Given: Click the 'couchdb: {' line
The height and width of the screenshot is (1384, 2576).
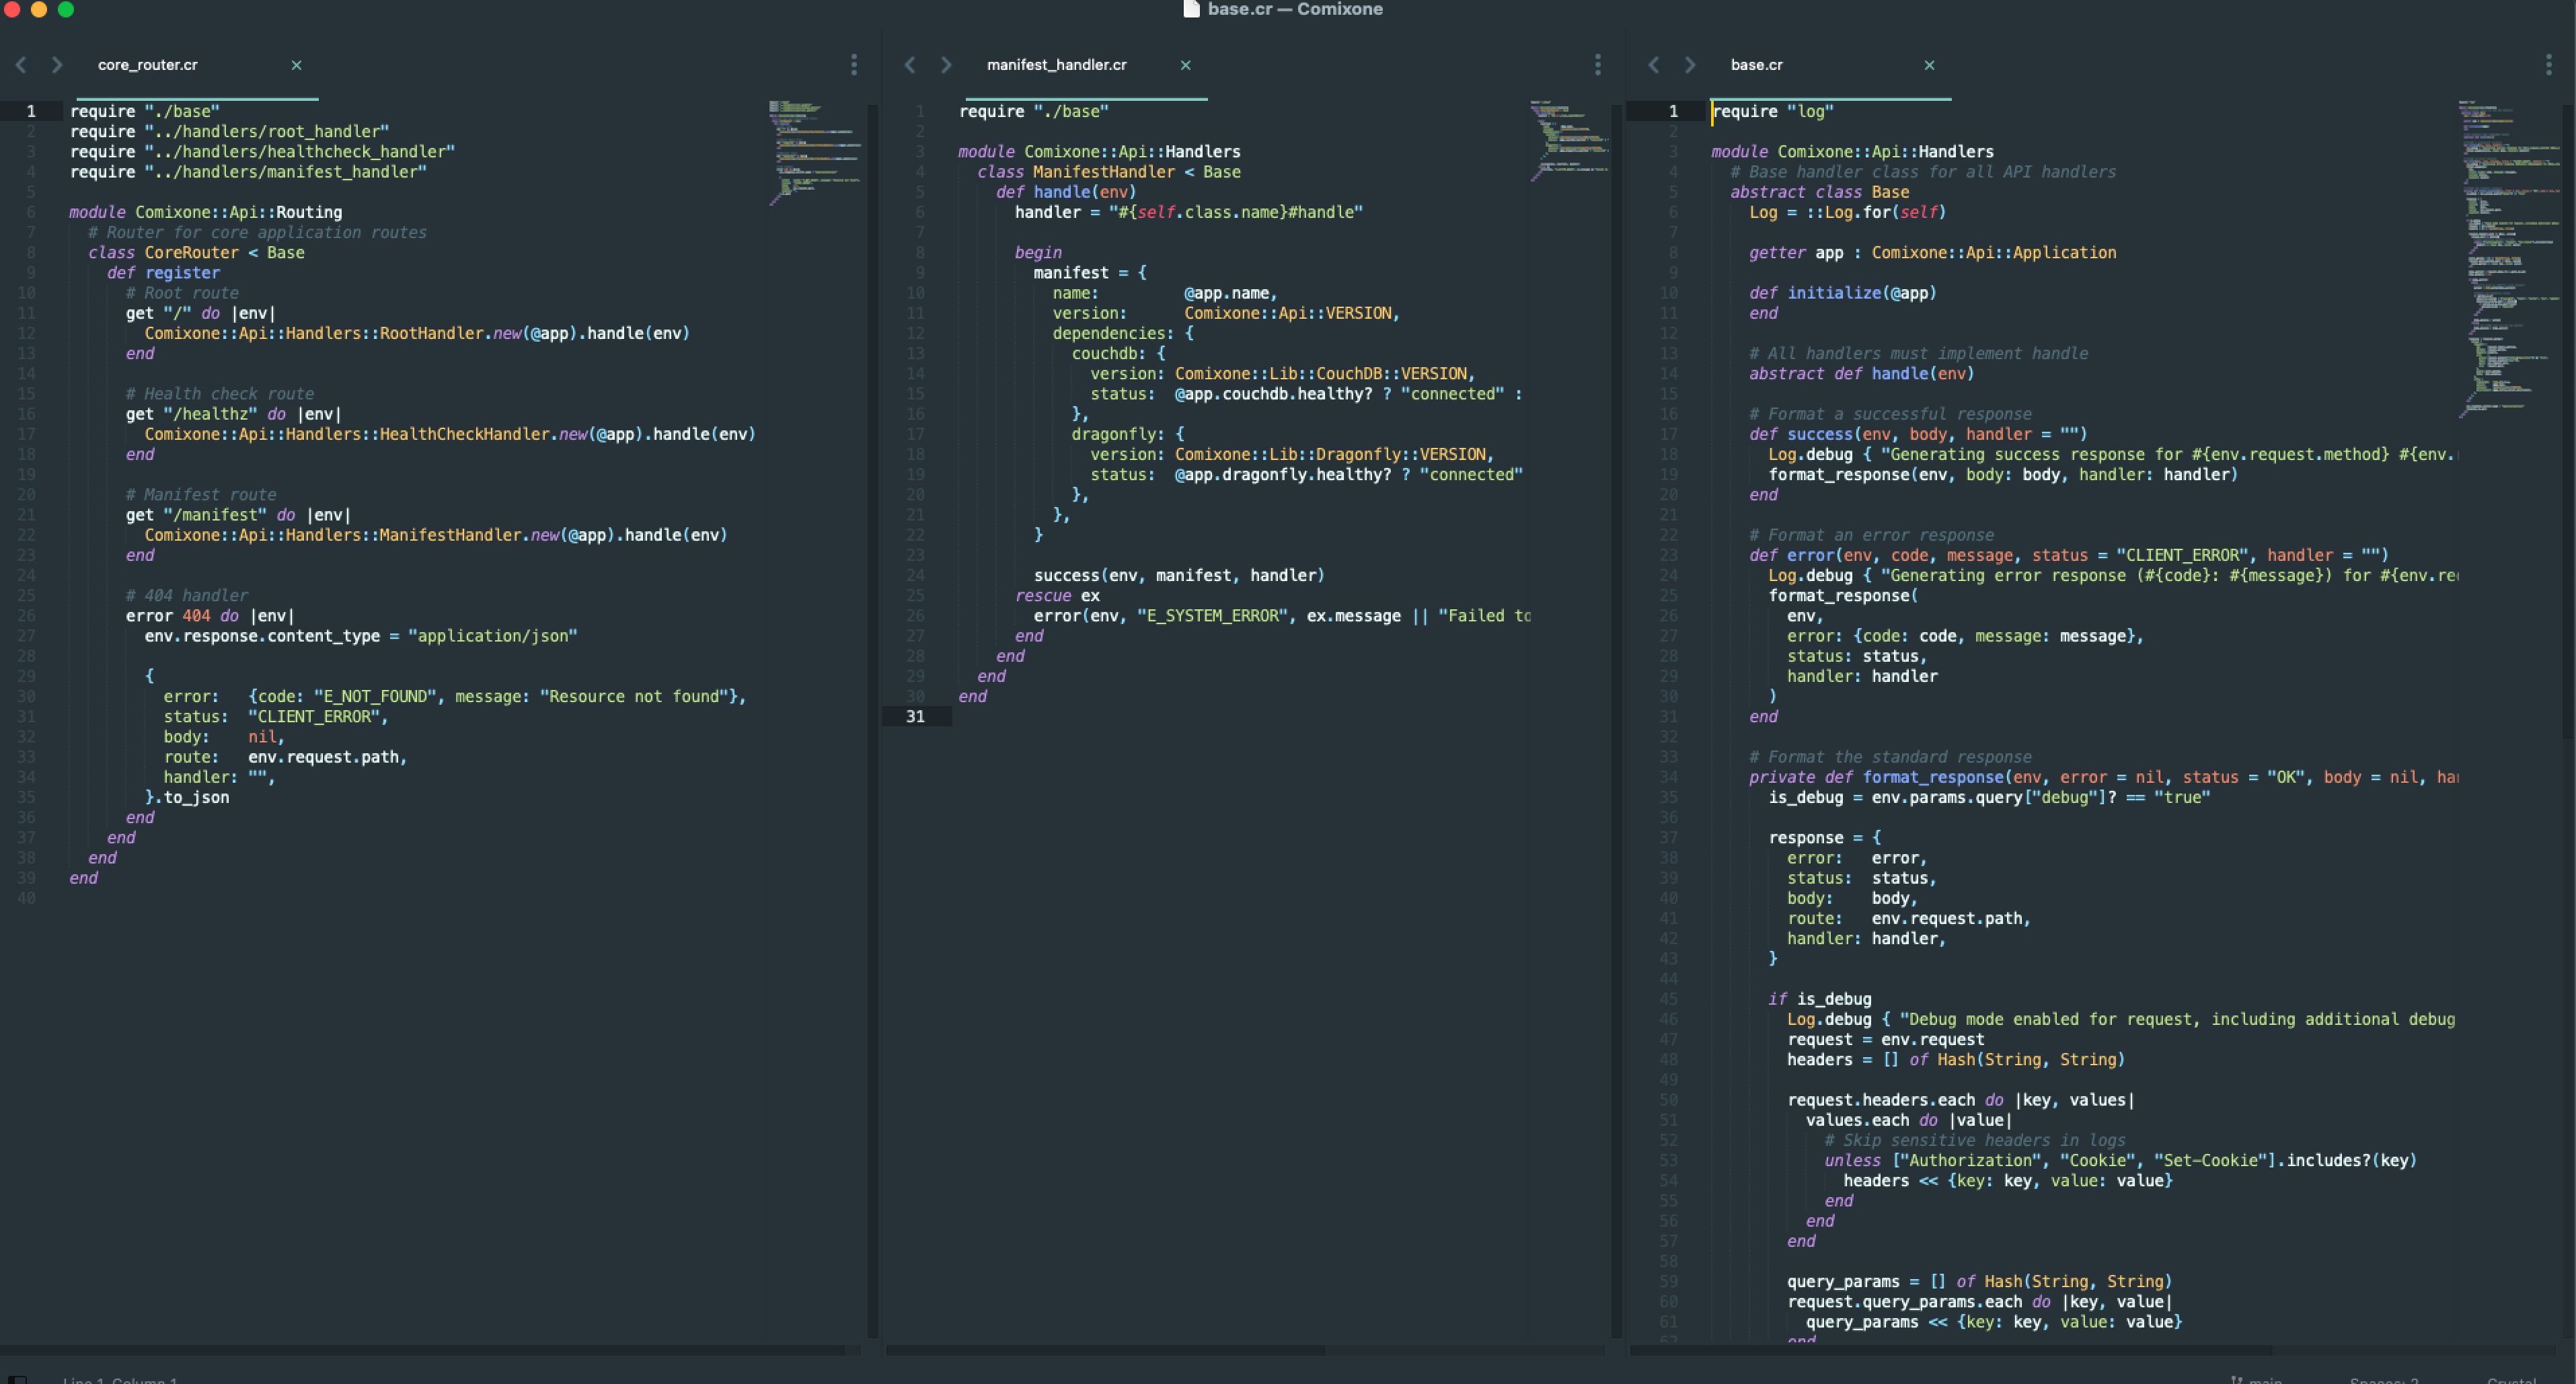Looking at the screenshot, I should pyautogui.click(x=1118, y=354).
